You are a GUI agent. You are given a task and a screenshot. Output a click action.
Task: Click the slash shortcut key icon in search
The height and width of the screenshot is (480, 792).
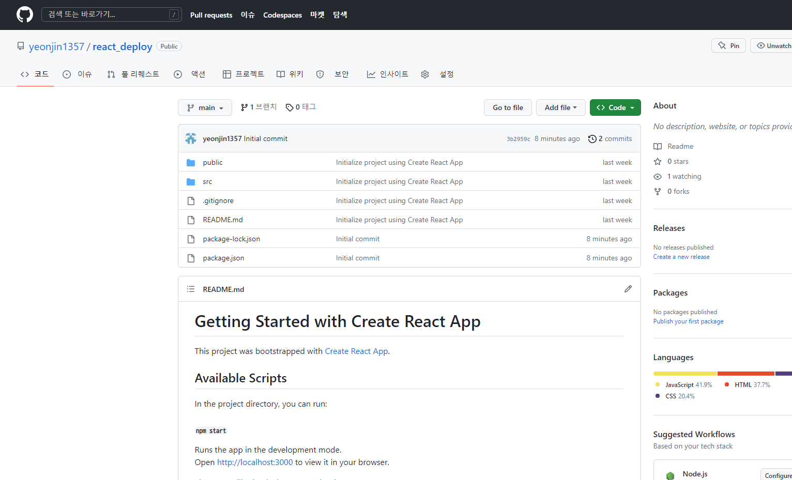click(x=174, y=14)
